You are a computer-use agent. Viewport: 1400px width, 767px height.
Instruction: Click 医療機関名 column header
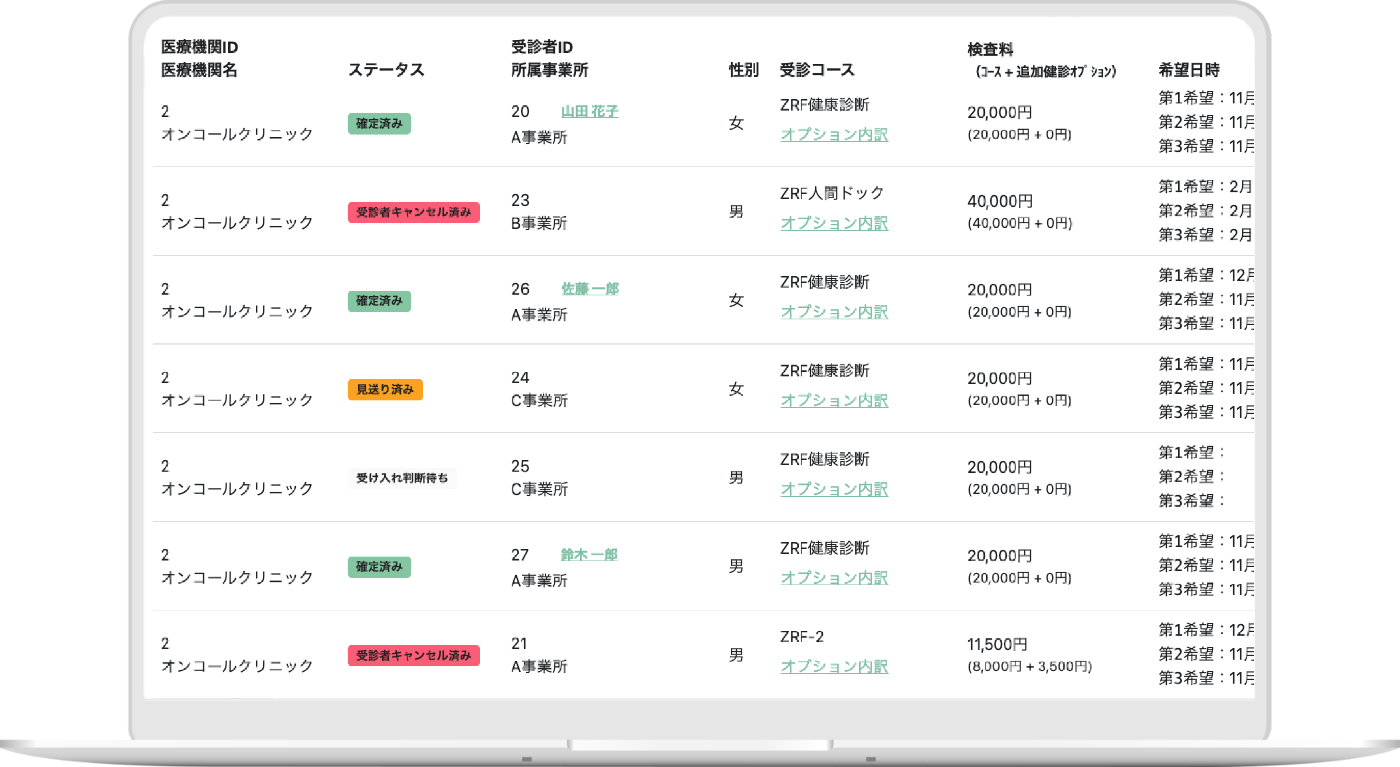click(x=199, y=70)
